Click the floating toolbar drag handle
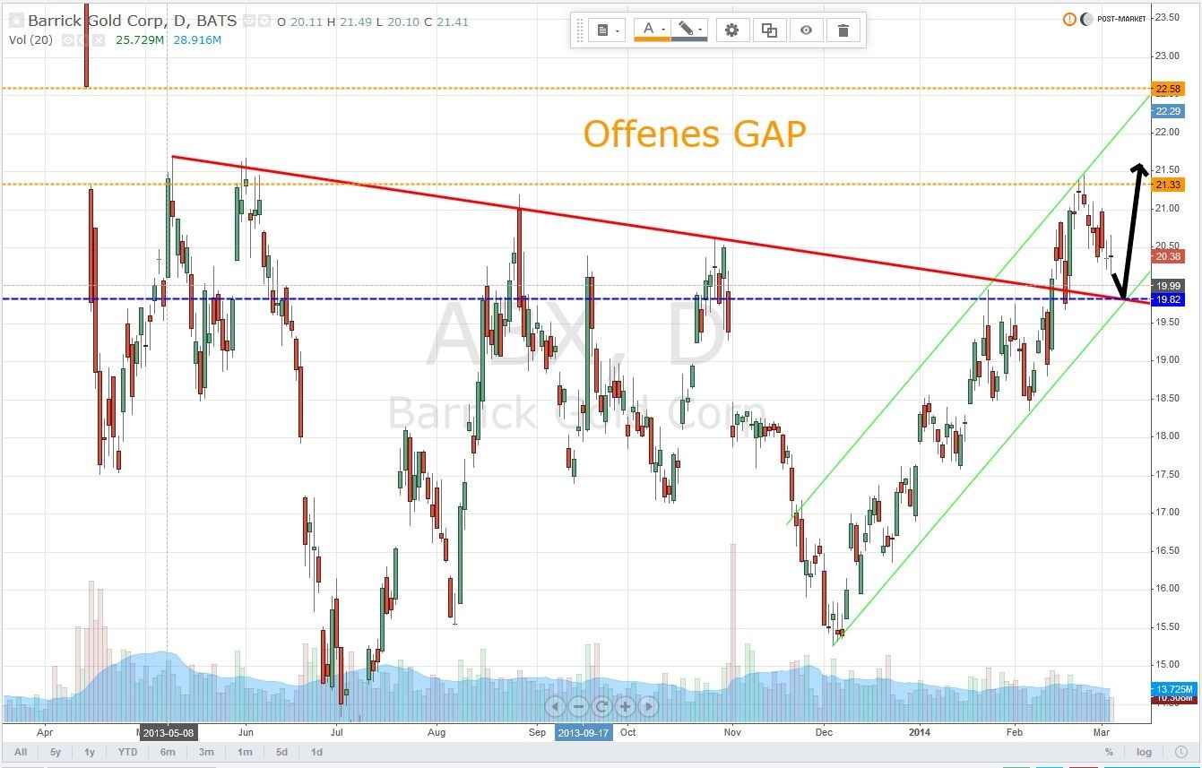The height and width of the screenshot is (768, 1202). (x=579, y=30)
